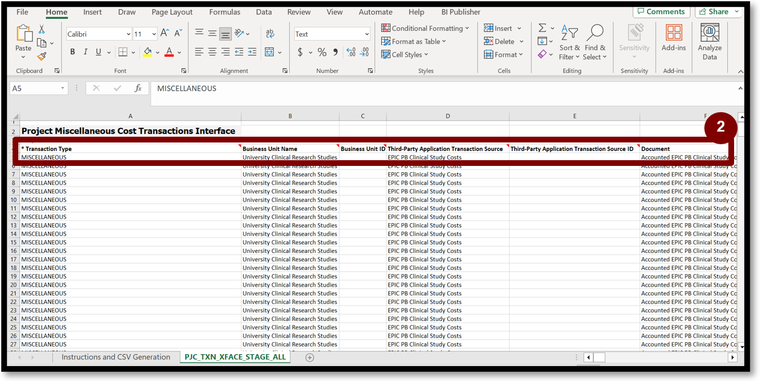Click the Clear eraser icon

click(542, 54)
